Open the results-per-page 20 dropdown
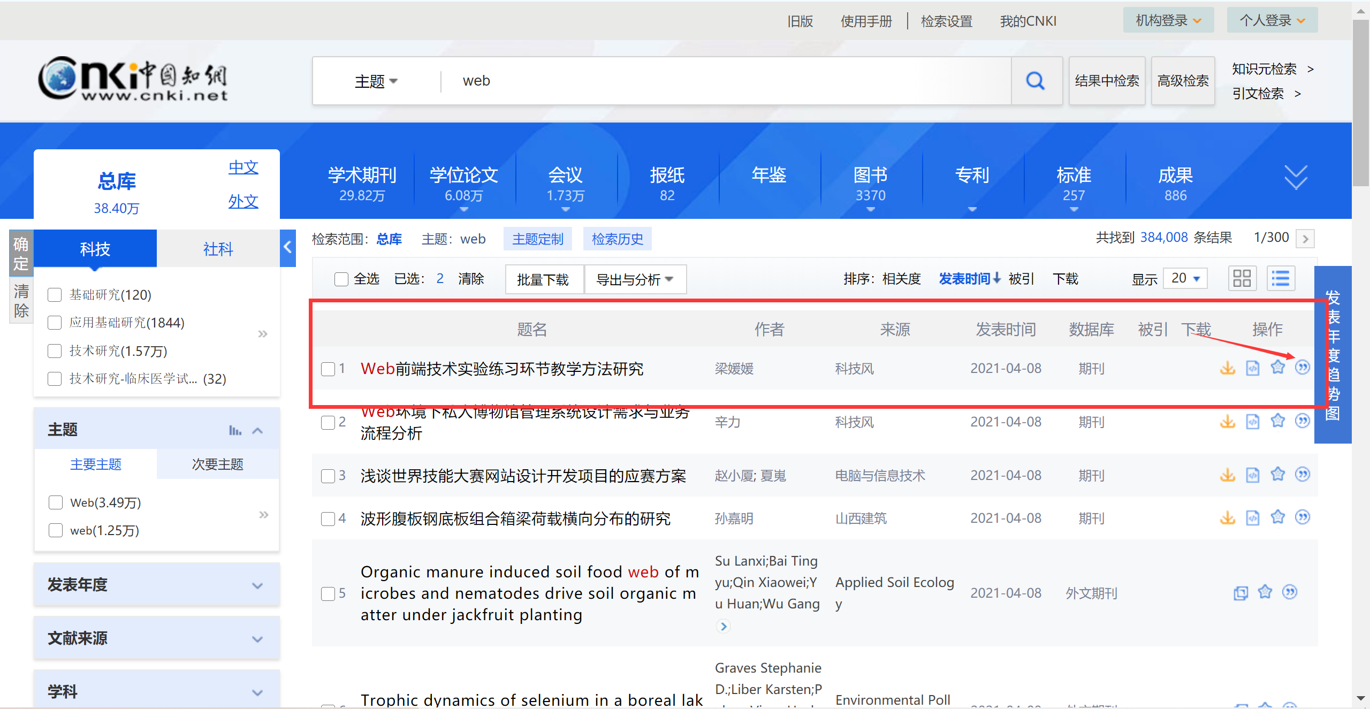The width and height of the screenshot is (1370, 709). pos(1185,278)
